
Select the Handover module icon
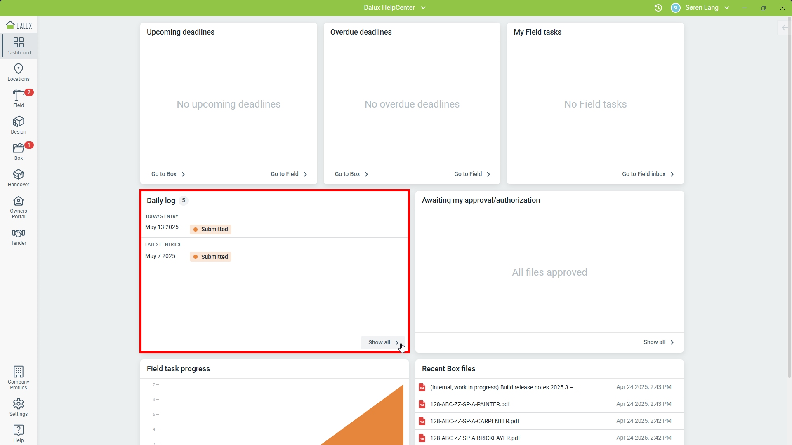point(19,178)
